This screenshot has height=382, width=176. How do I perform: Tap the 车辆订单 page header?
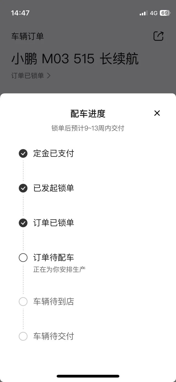(x=28, y=36)
